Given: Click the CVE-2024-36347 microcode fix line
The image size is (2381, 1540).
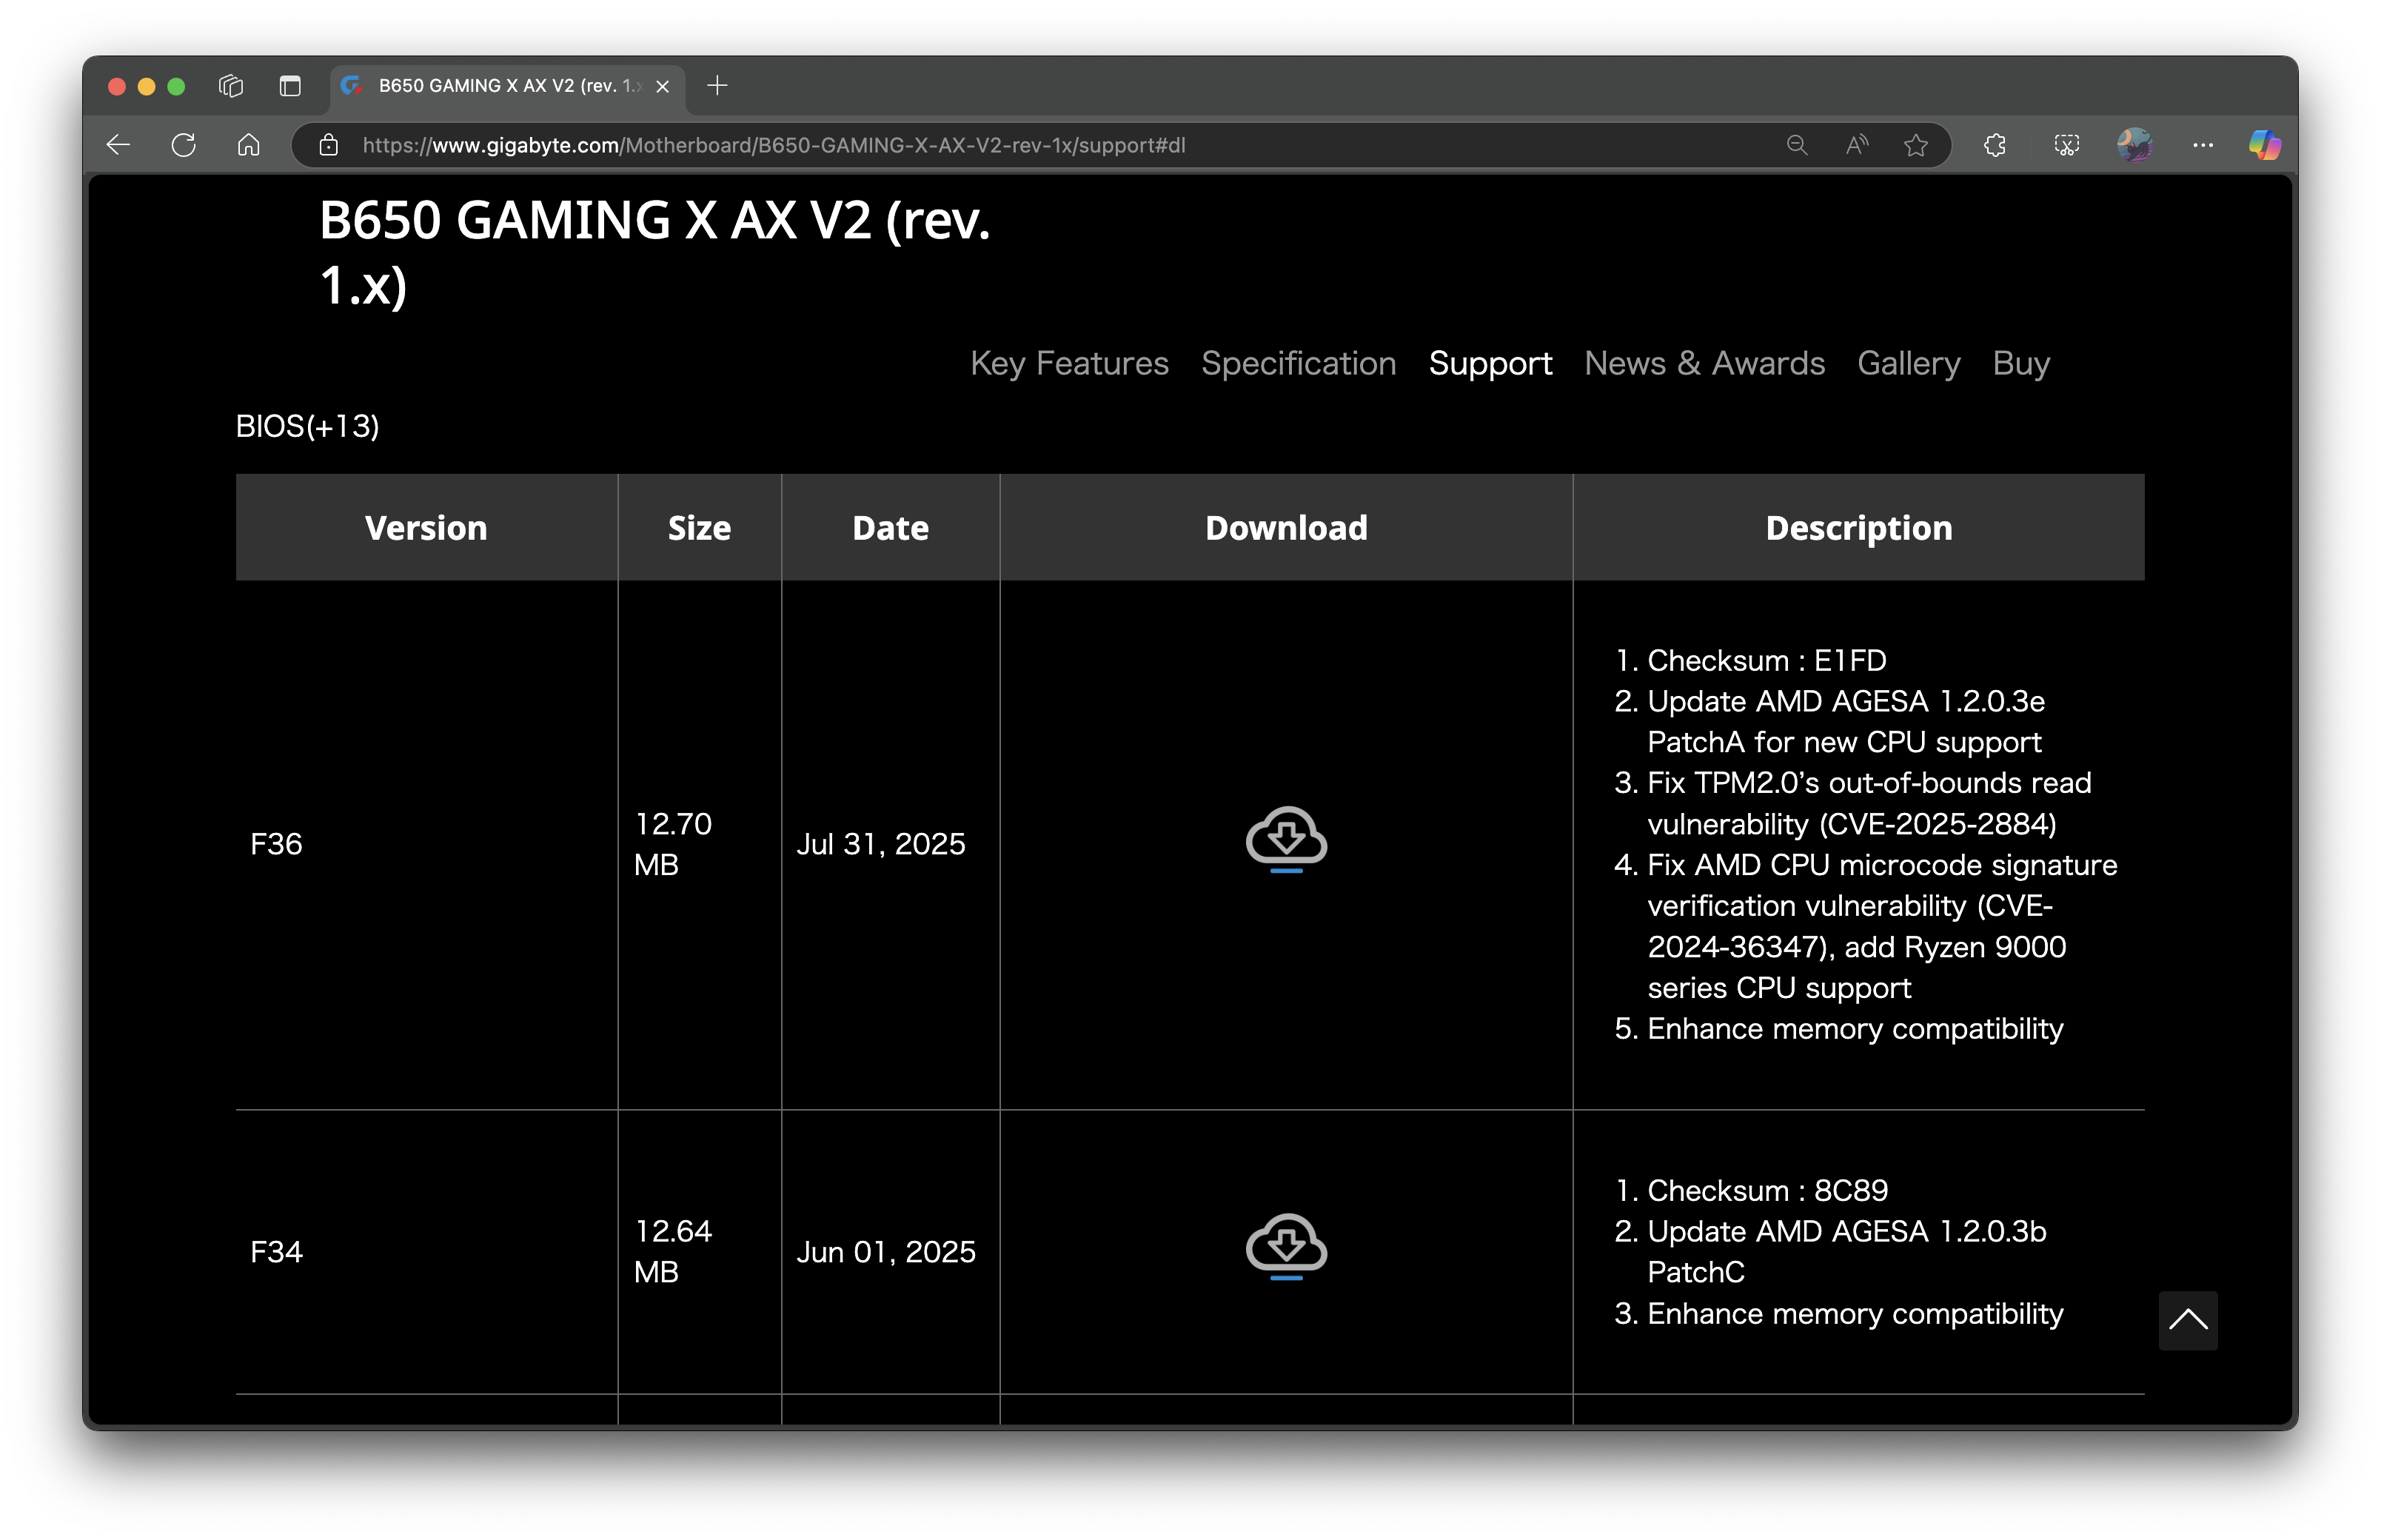Looking at the screenshot, I should point(1881,926).
